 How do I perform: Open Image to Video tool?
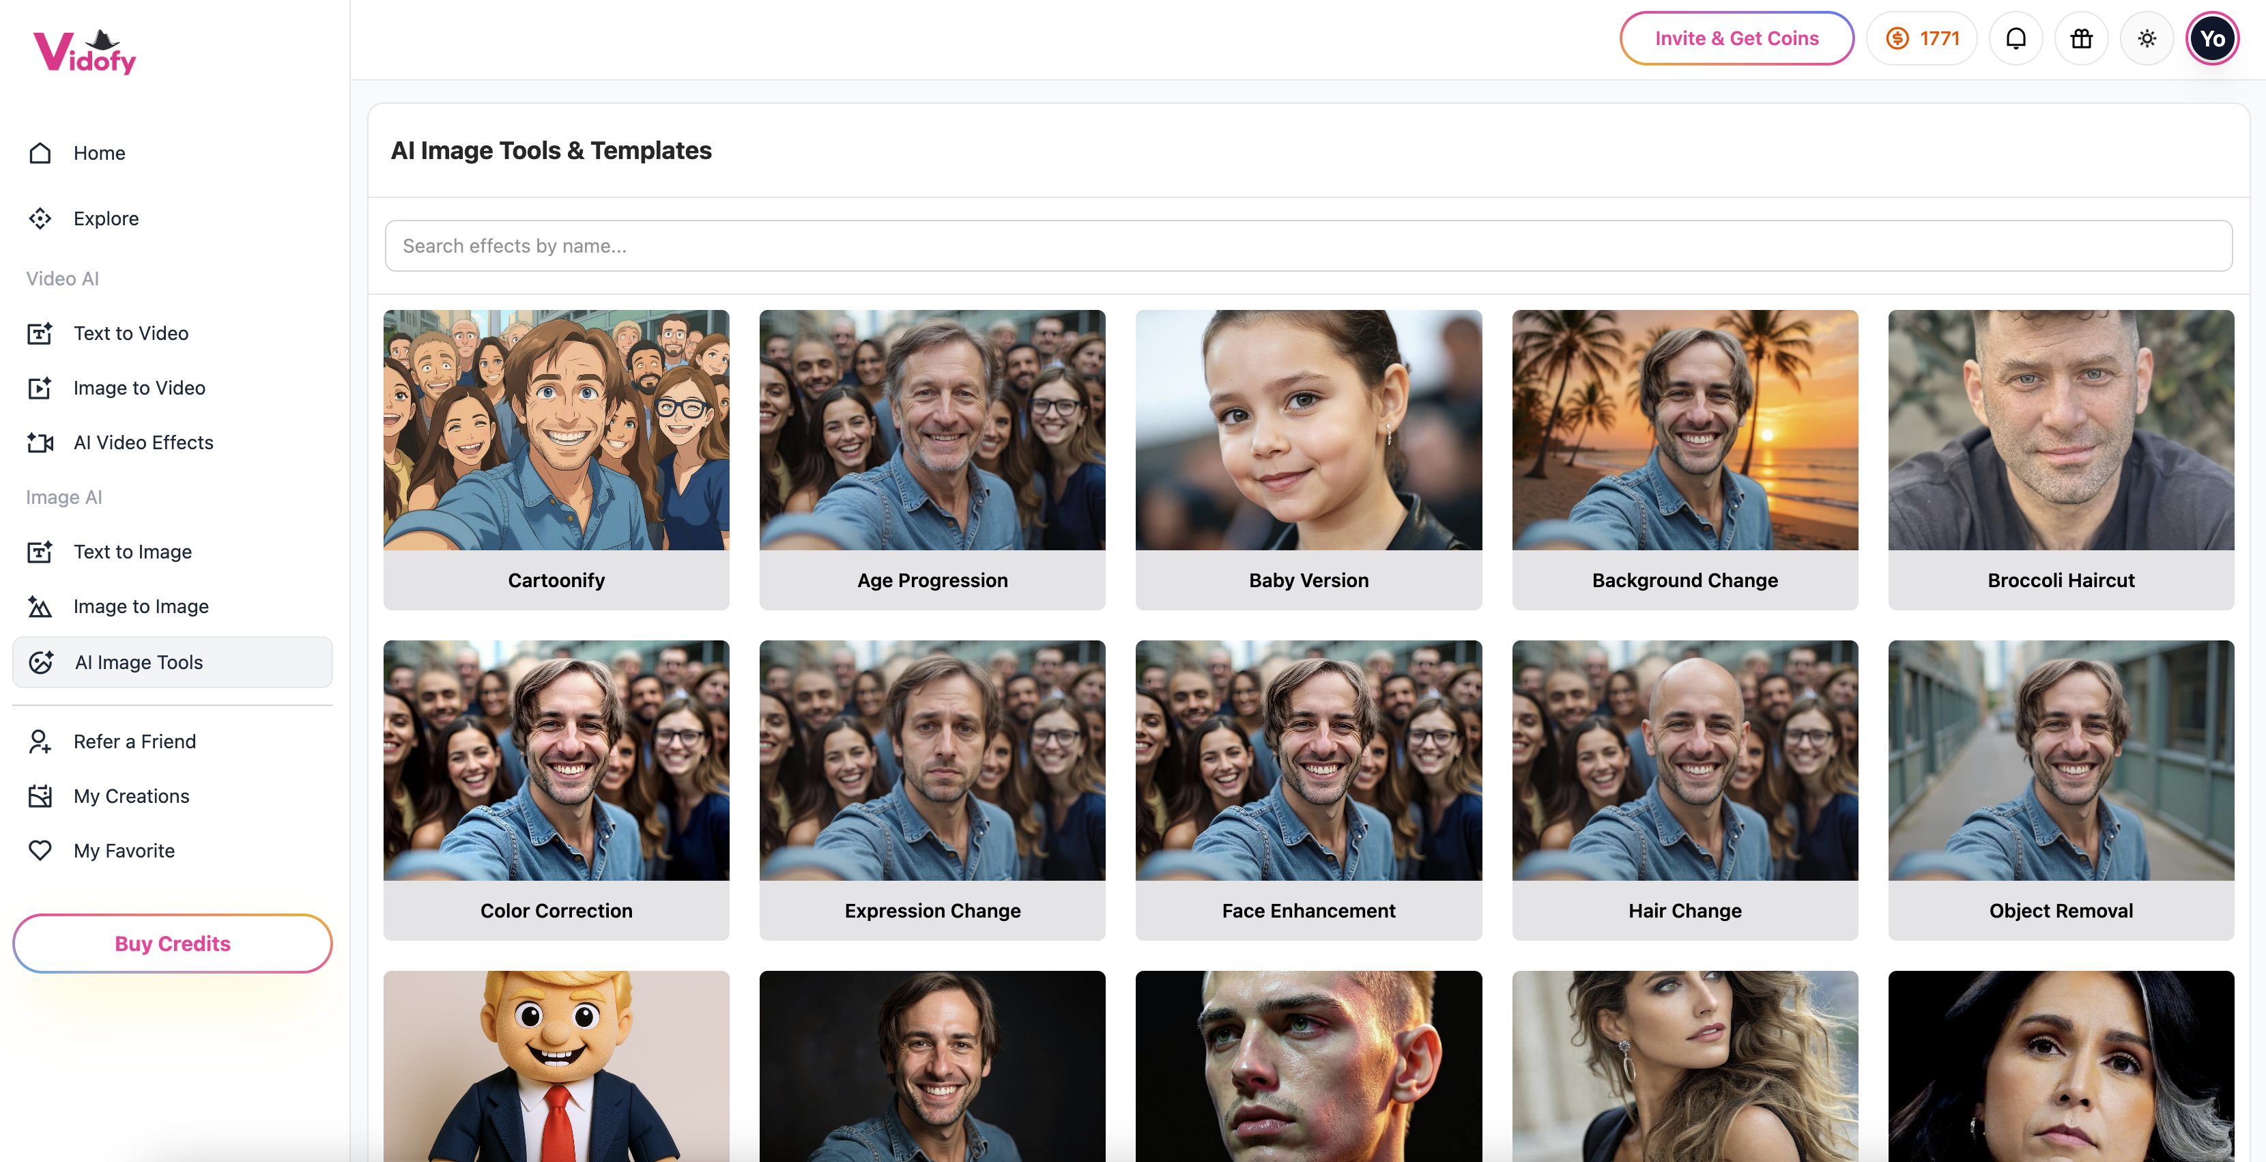pos(139,388)
